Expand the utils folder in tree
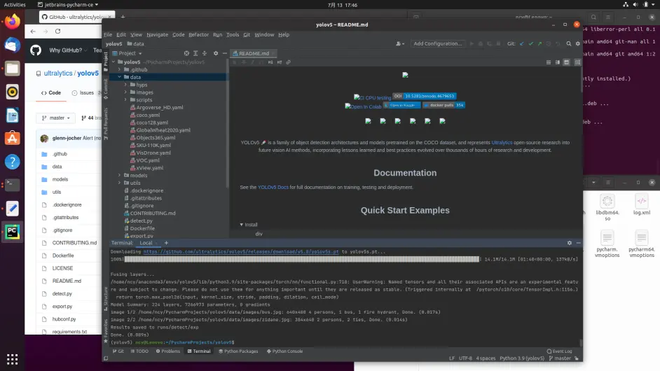Image resolution: width=660 pixels, height=371 pixels. (120, 183)
